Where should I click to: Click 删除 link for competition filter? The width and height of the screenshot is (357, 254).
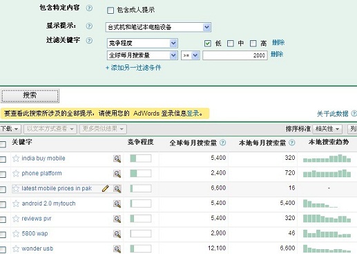point(278,42)
